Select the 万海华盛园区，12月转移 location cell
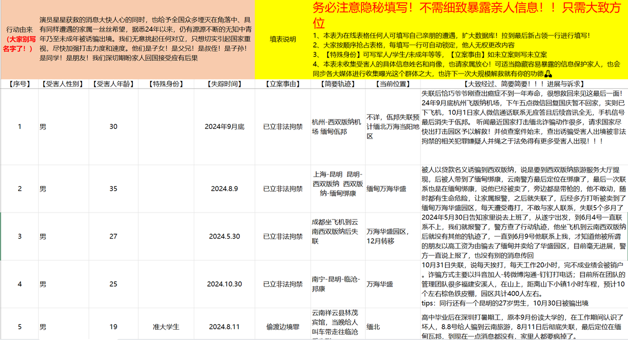Viewport: 628px width, 340px height. coord(393,237)
